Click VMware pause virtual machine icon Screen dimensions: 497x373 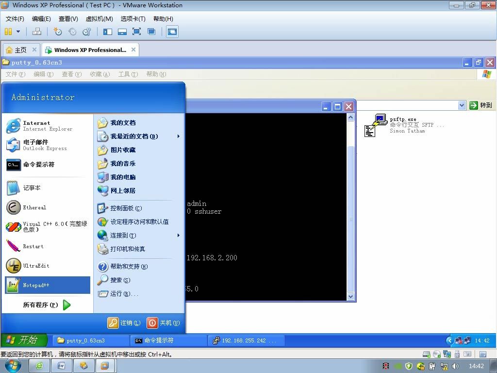[x=9, y=32]
